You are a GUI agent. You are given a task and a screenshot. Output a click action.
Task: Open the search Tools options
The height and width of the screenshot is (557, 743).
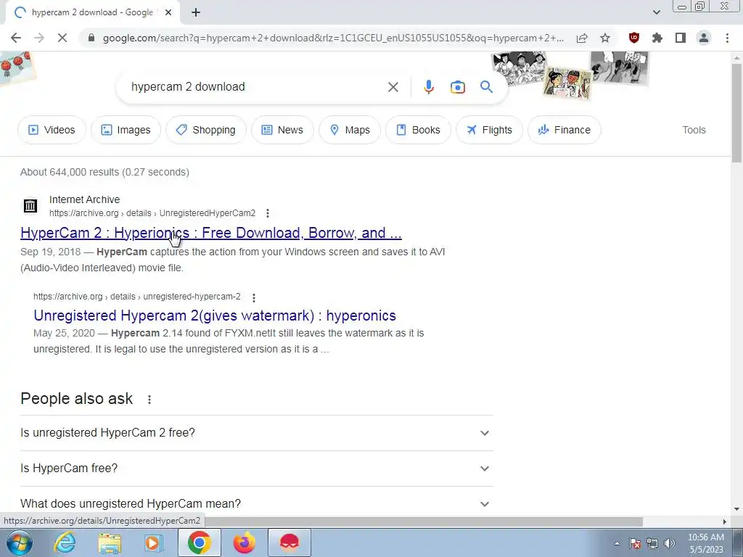coord(694,130)
